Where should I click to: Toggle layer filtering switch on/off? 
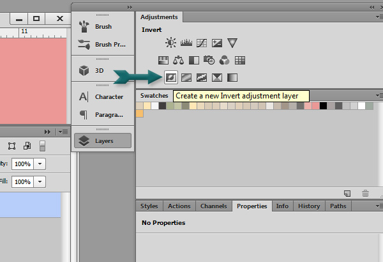pos(42,146)
